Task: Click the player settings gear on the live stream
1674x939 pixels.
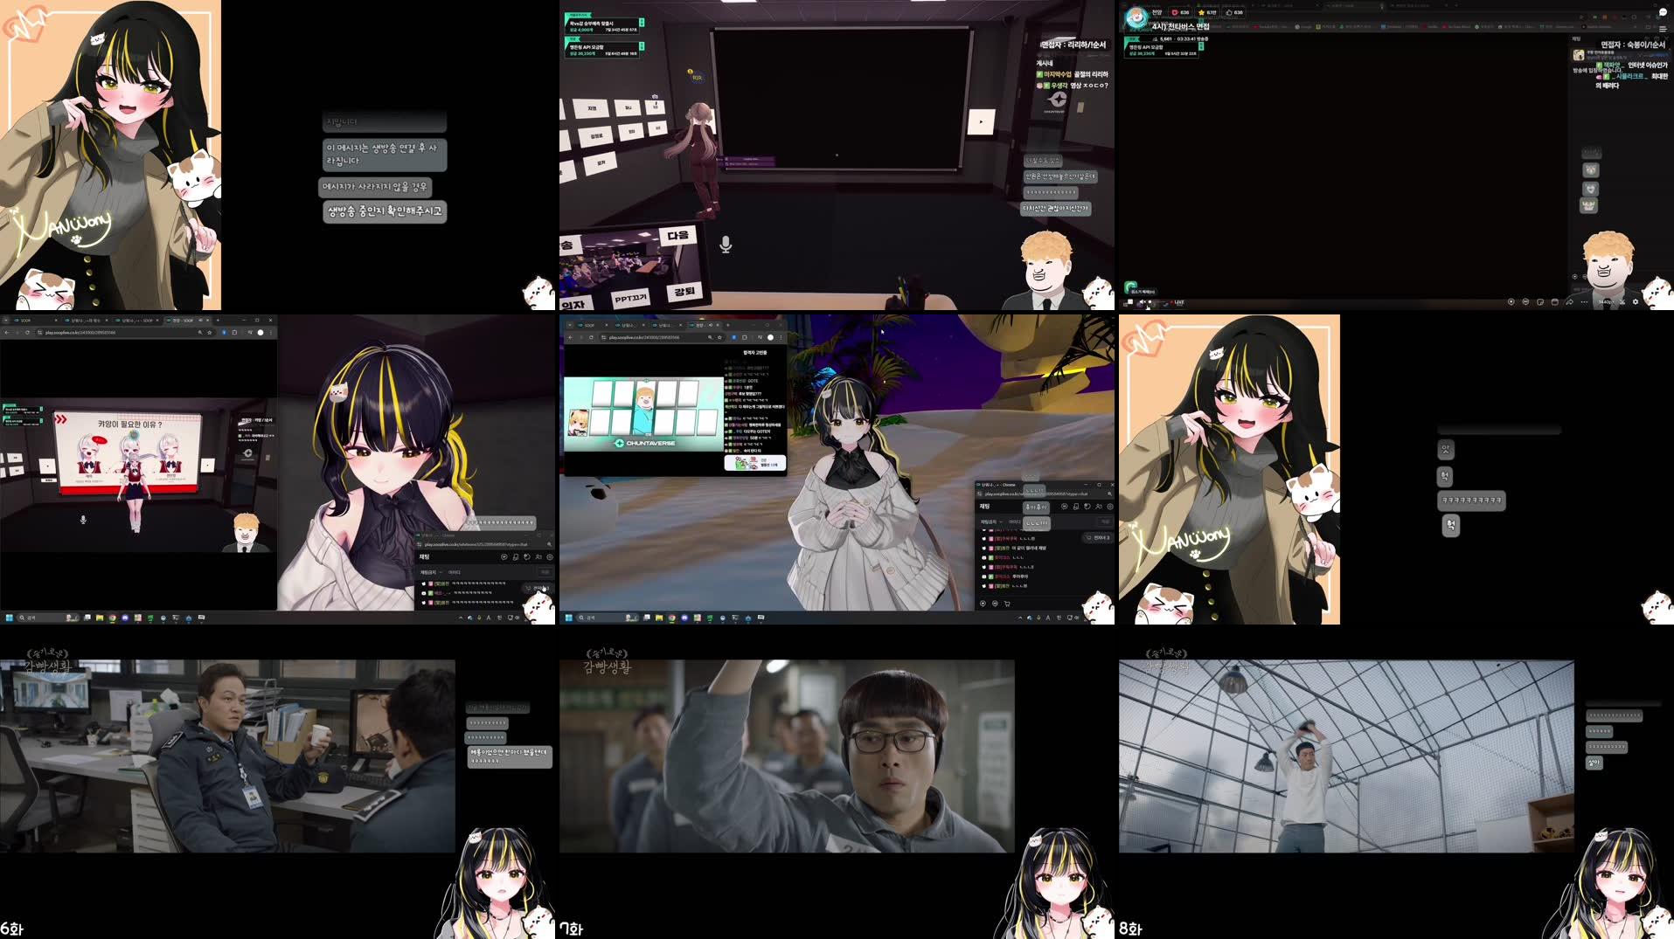Action: coord(1636,302)
